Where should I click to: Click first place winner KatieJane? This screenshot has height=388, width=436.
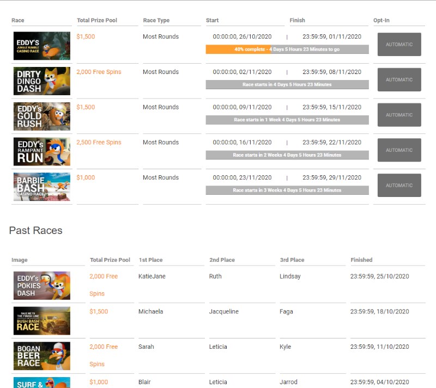152,276
